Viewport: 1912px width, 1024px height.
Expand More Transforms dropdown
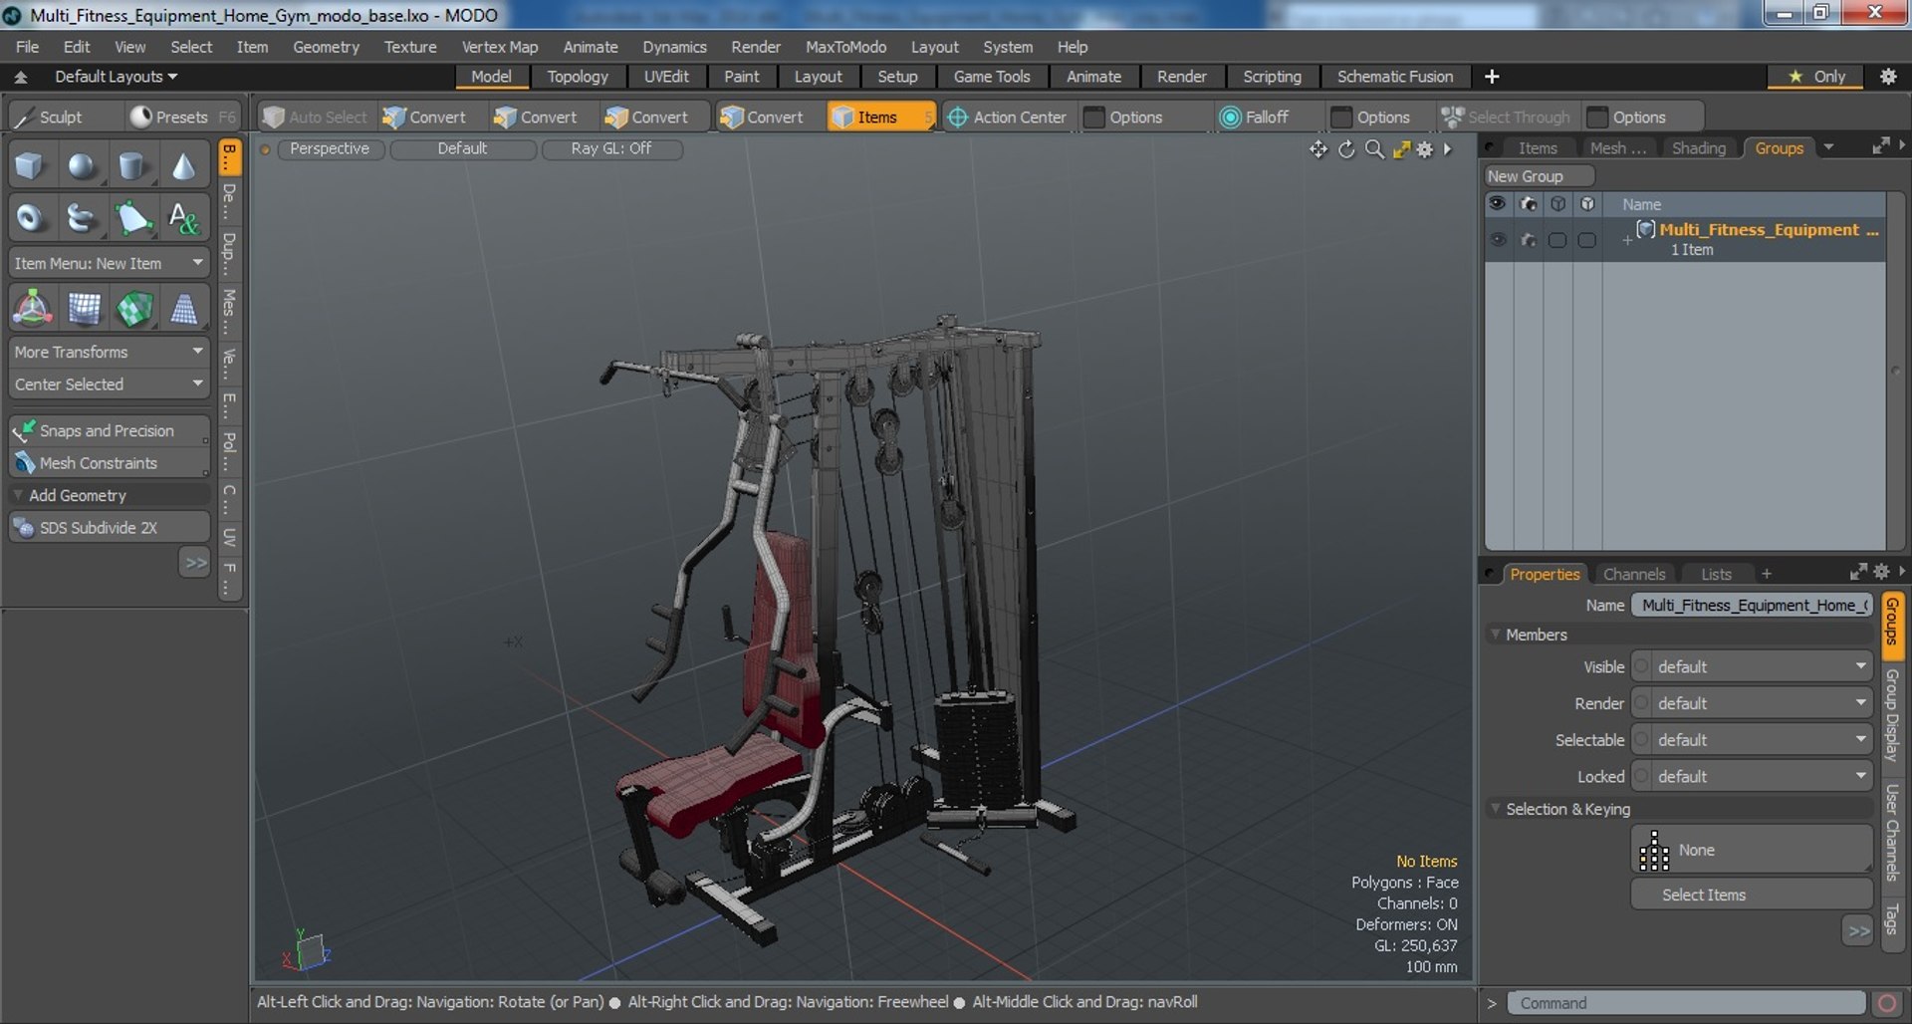click(110, 352)
